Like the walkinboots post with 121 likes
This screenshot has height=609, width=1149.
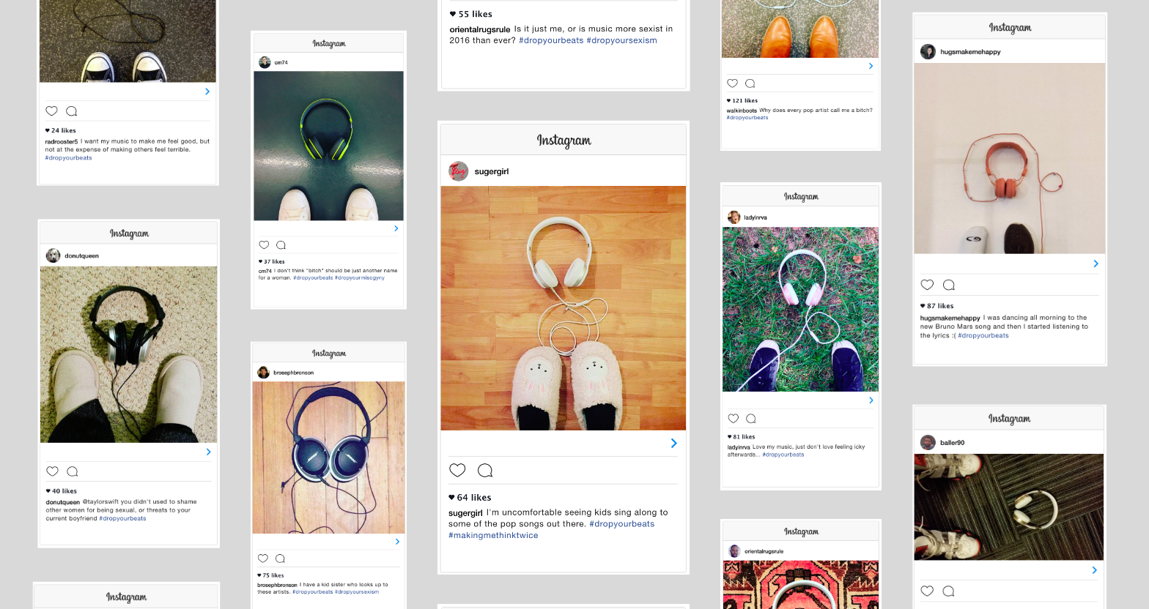tap(732, 83)
